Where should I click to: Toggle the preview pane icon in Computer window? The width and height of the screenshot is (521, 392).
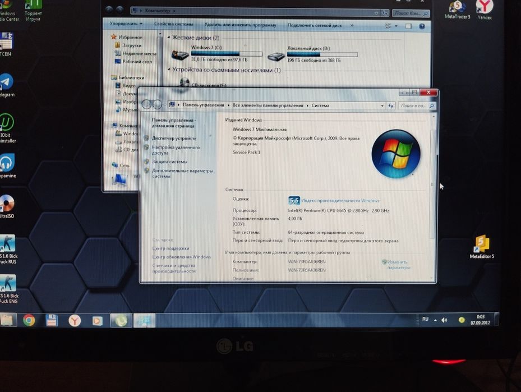coord(408,26)
